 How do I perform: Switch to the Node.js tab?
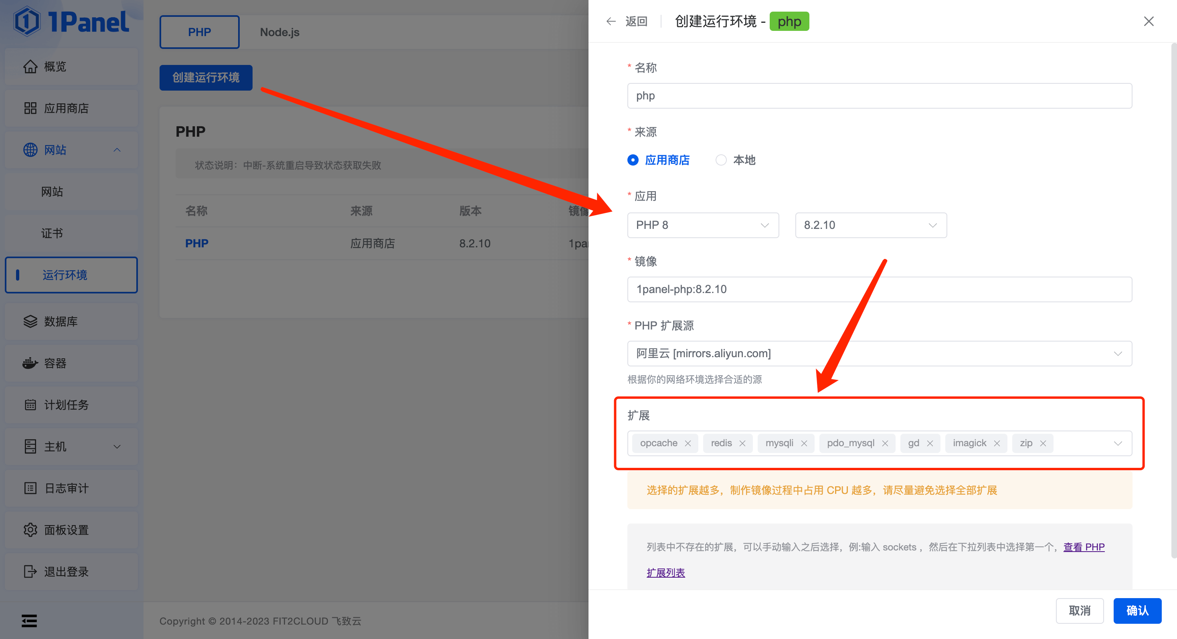pyautogui.click(x=280, y=32)
